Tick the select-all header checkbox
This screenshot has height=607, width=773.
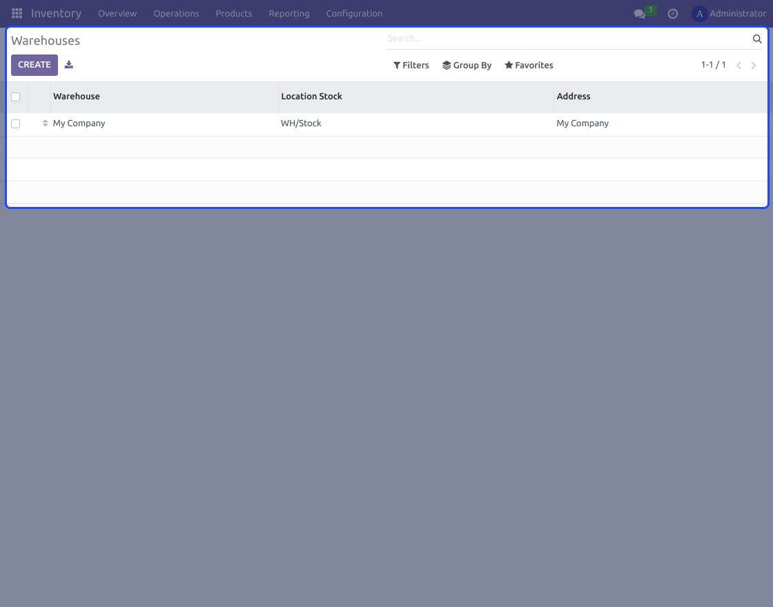pyautogui.click(x=16, y=97)
